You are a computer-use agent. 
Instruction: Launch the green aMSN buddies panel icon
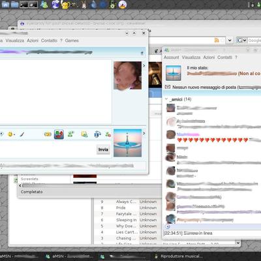[x=44, y=5]
